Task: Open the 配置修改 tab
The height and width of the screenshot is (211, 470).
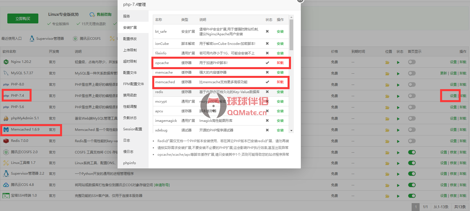Action: [133, 39]
